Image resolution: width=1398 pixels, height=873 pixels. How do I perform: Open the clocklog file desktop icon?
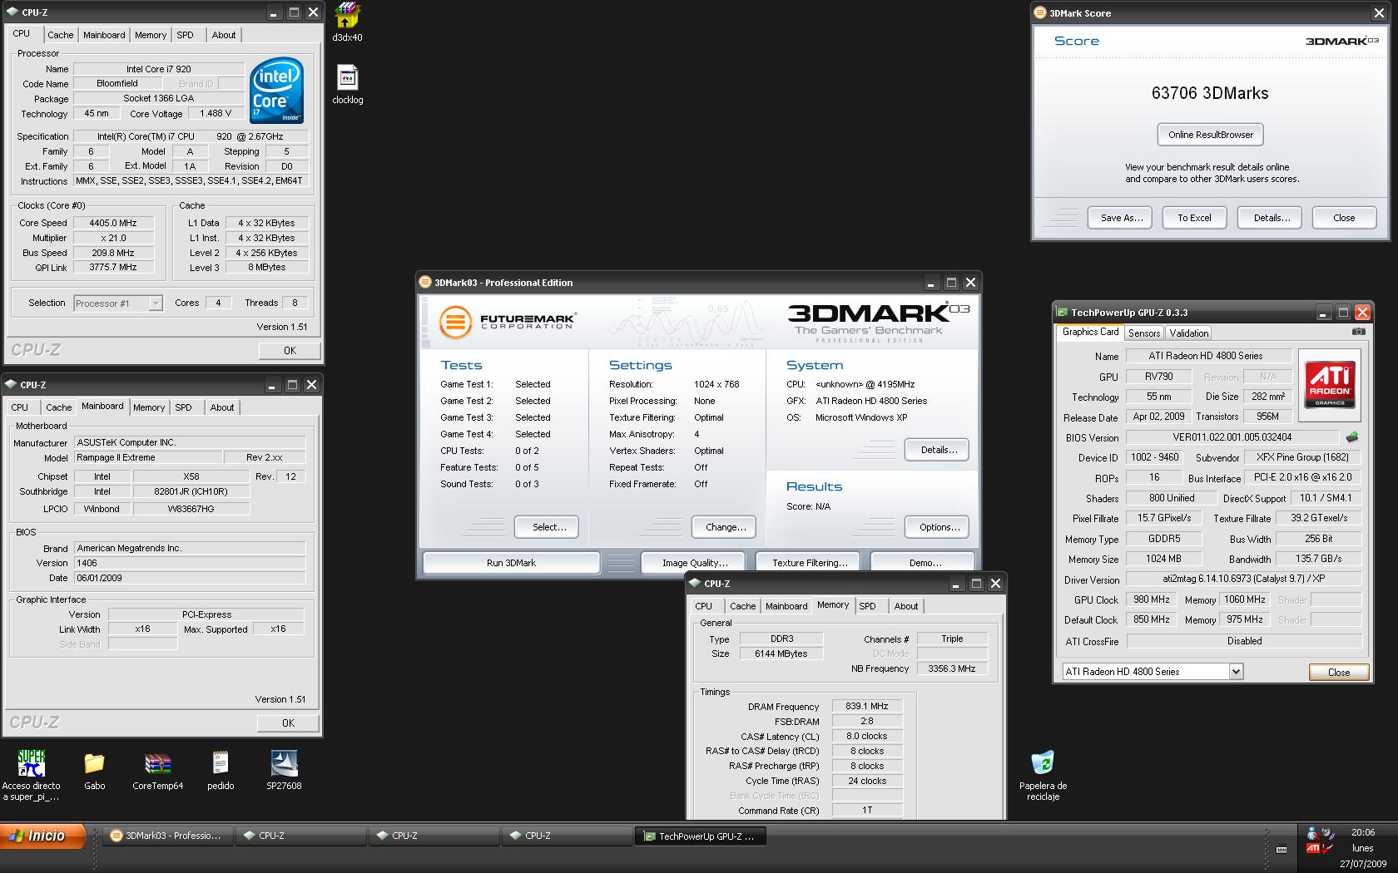click(347, 85)
